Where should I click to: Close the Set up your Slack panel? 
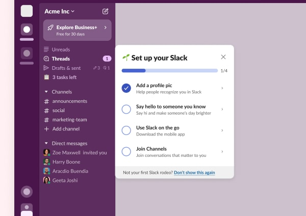[x=223, y=57]
